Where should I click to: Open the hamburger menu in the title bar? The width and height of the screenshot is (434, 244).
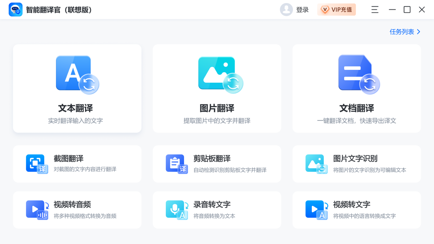coord(375,9)
